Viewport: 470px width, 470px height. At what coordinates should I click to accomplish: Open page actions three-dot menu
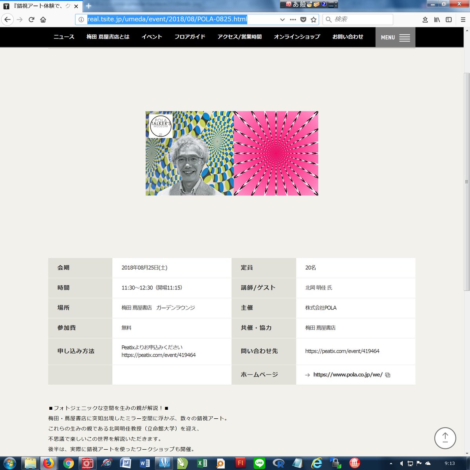293,20
